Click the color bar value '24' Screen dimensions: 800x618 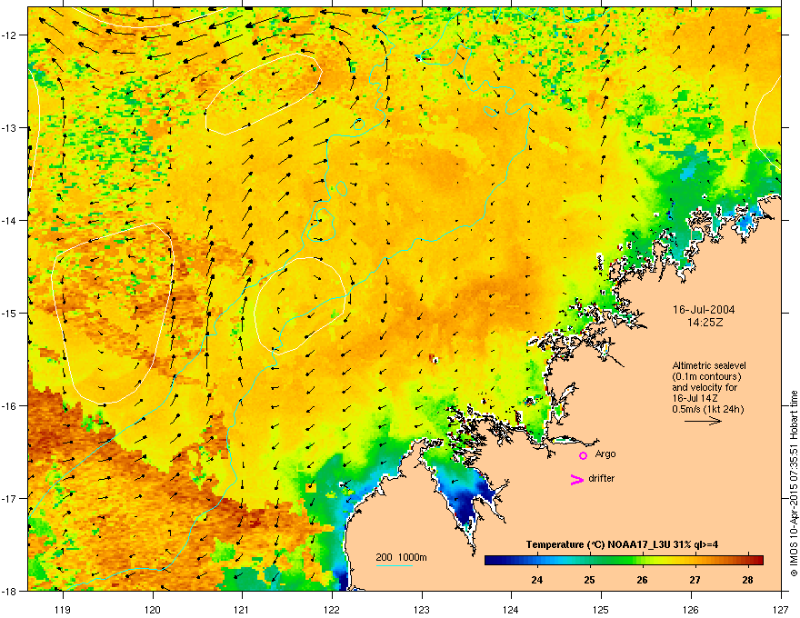(536, 580)
